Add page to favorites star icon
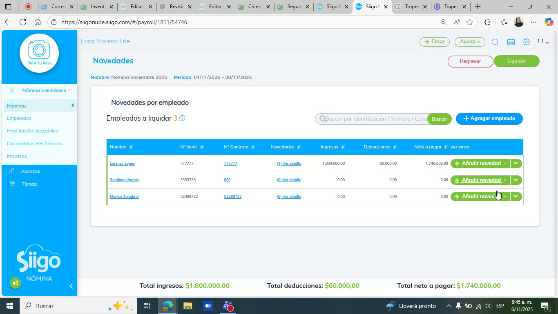Image resolution: width=558 pixels, height=314 pixels. 470,22
